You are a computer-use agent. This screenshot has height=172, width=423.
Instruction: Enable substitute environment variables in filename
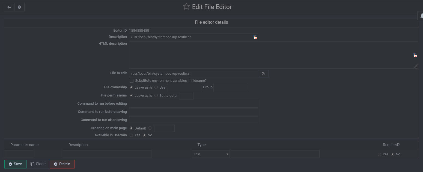pyautogui.click(x=131, y=80)
